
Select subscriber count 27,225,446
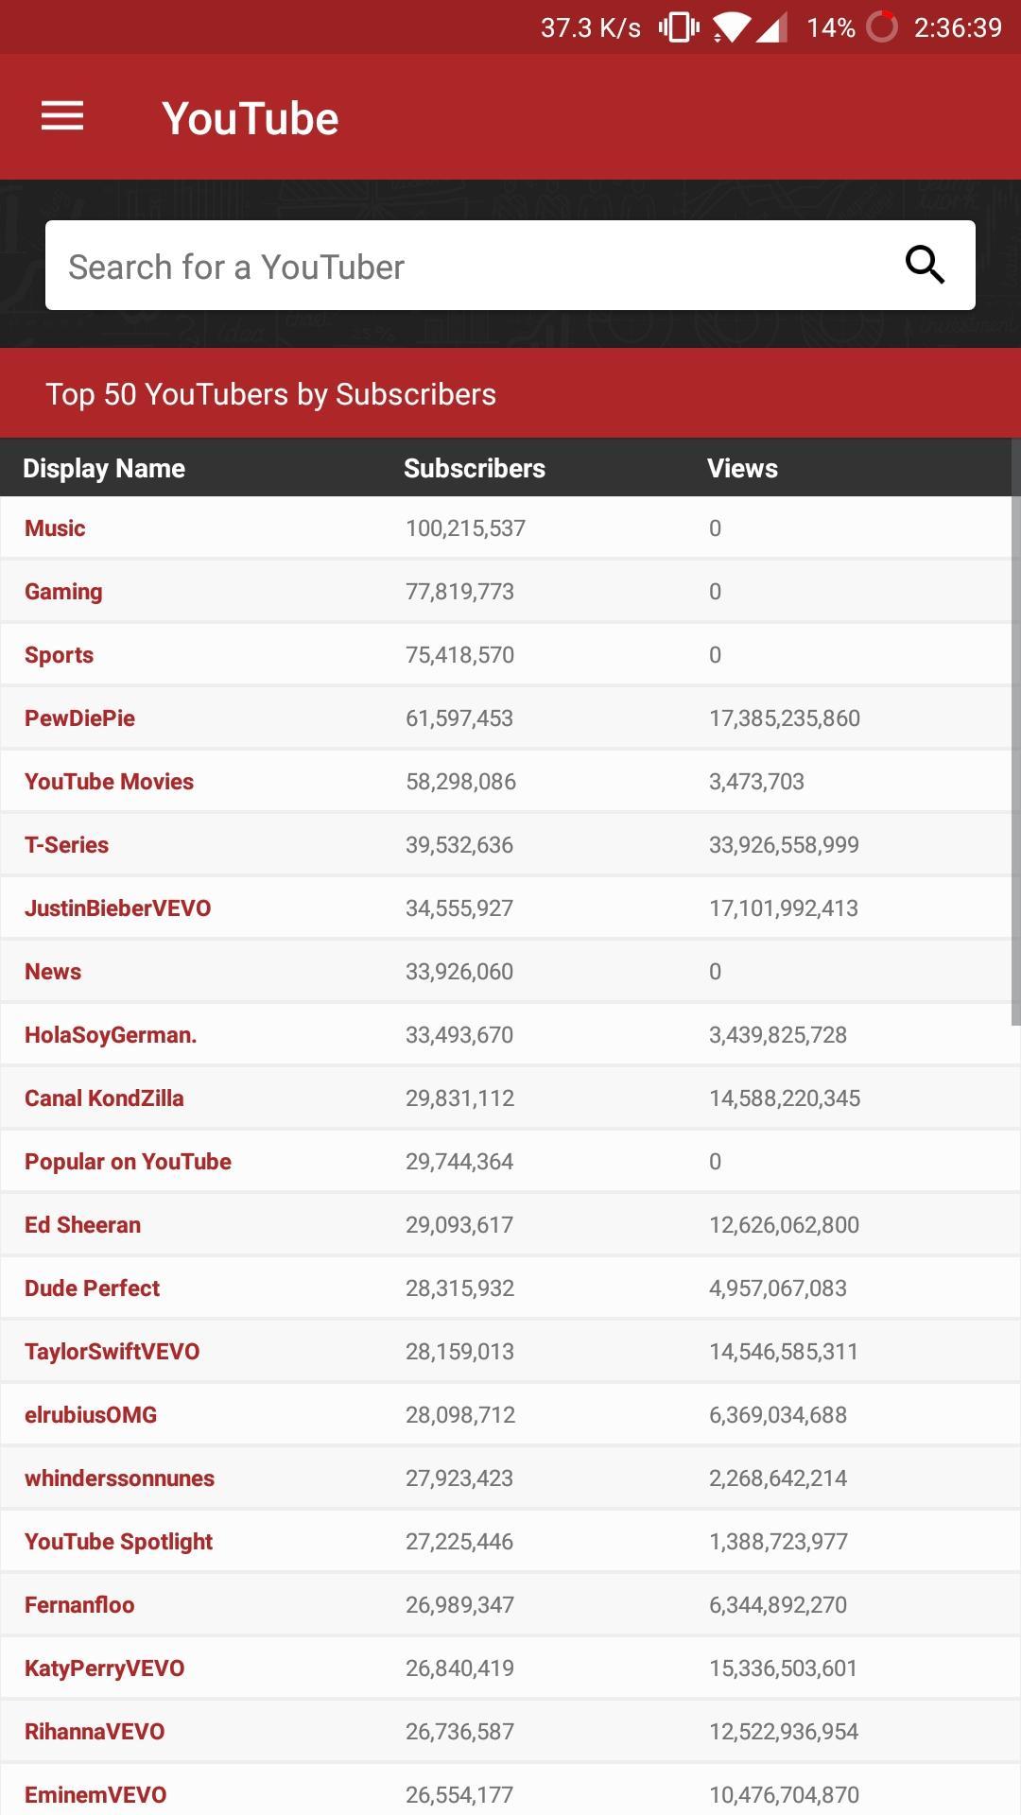[x=459, y=1542]
